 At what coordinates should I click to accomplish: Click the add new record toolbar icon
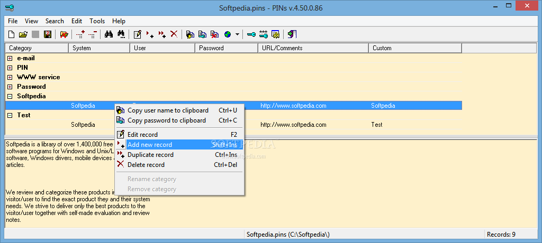point(150,34)
